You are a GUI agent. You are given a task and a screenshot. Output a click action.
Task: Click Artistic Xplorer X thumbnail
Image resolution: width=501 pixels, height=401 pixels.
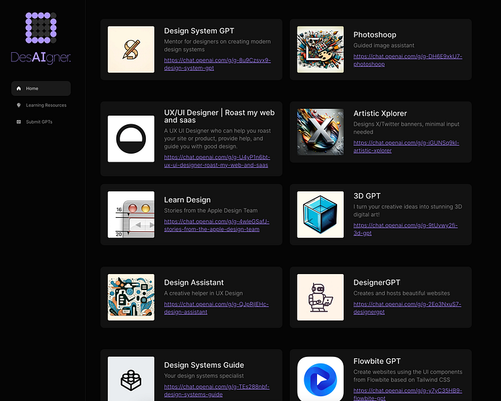[320, 132]
